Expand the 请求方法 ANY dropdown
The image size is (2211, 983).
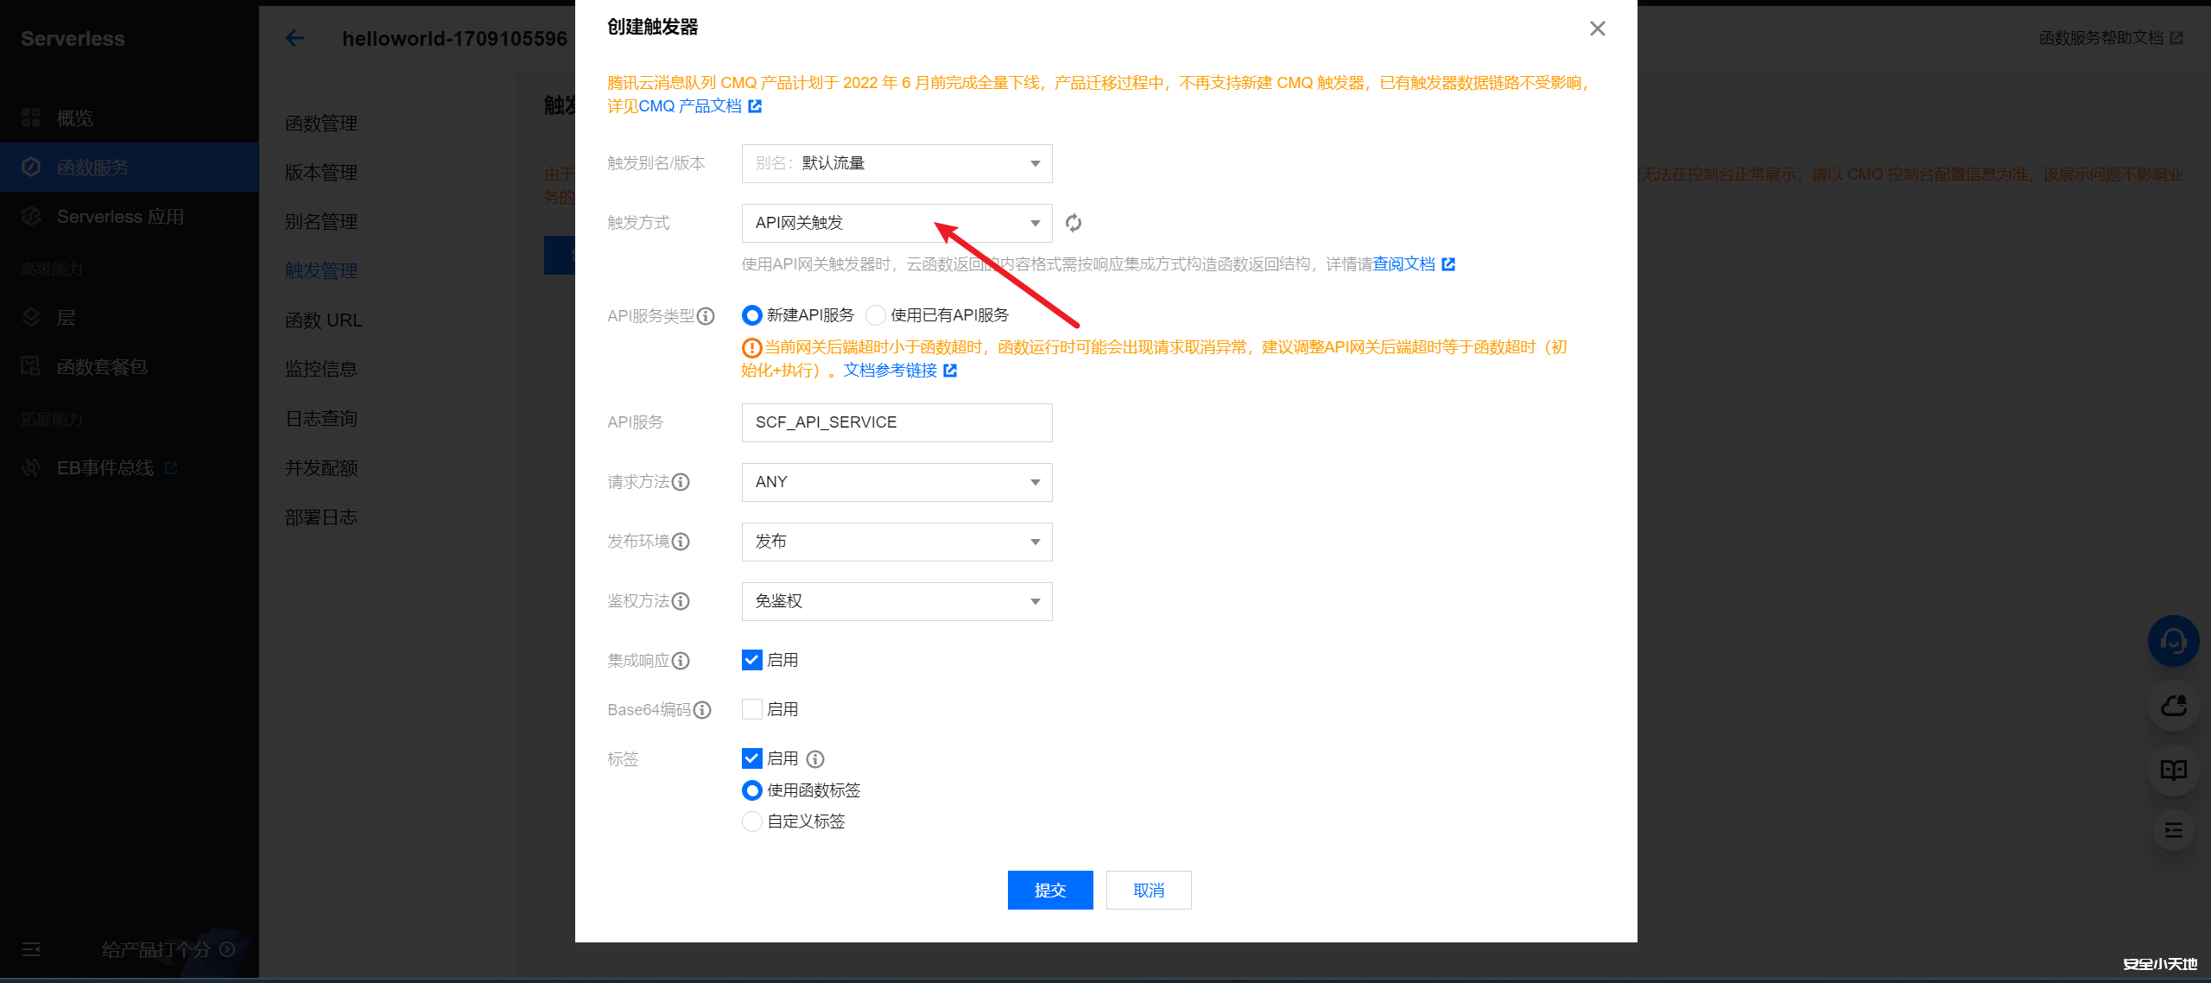tap(896, 482)
